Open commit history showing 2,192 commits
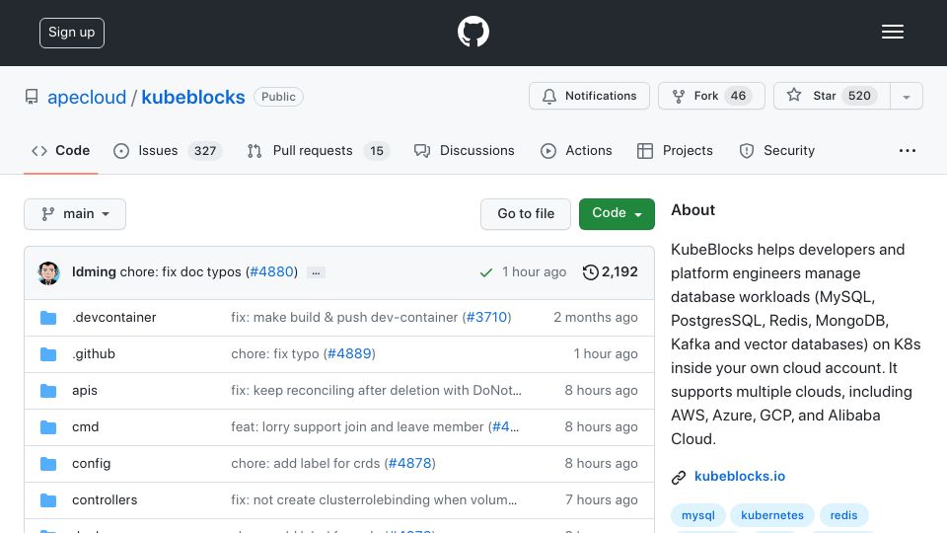Image resolution: width=947 pixels, height=533 pixels. pos(610,272)
